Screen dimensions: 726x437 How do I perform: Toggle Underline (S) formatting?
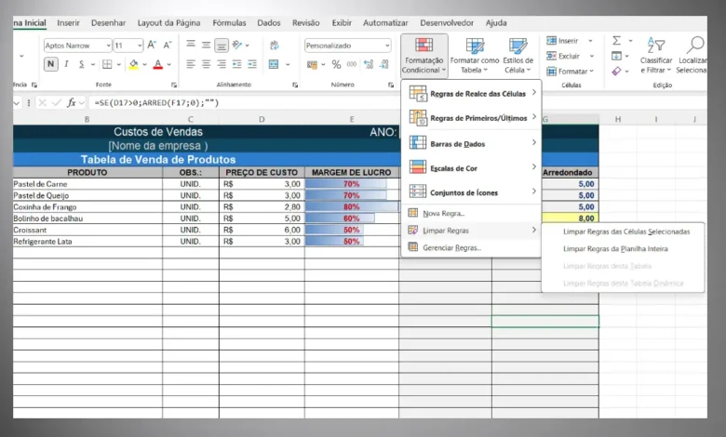[x=82, y=64]
